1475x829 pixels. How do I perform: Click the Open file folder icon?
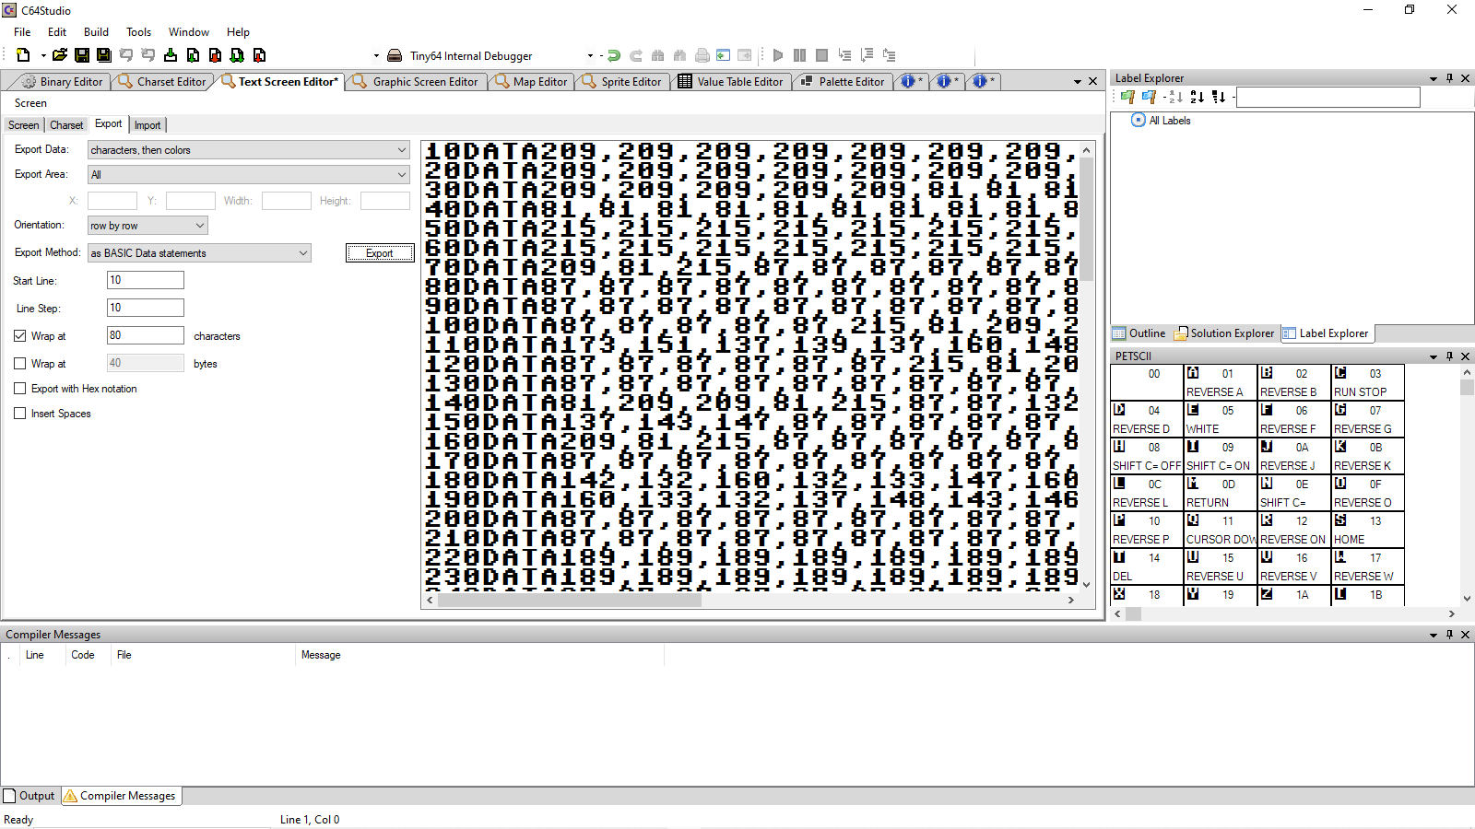[x=60, y=55]
